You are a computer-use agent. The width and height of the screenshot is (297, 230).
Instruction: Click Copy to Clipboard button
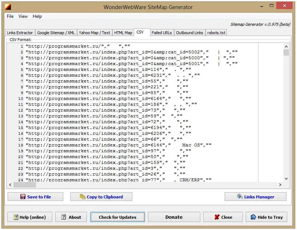[101, 197]
